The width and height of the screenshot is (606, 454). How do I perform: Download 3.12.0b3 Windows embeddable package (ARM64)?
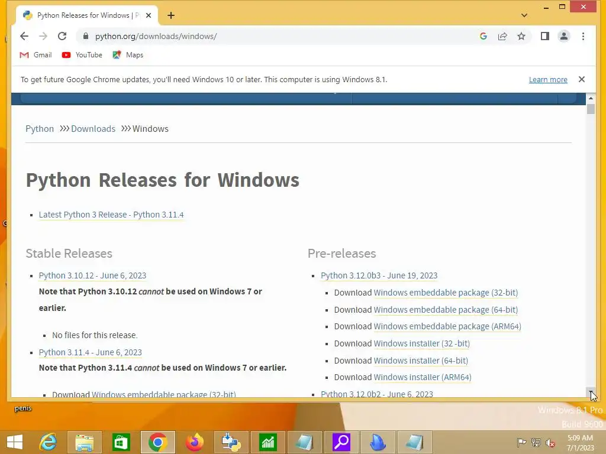(x=447, y=326)
